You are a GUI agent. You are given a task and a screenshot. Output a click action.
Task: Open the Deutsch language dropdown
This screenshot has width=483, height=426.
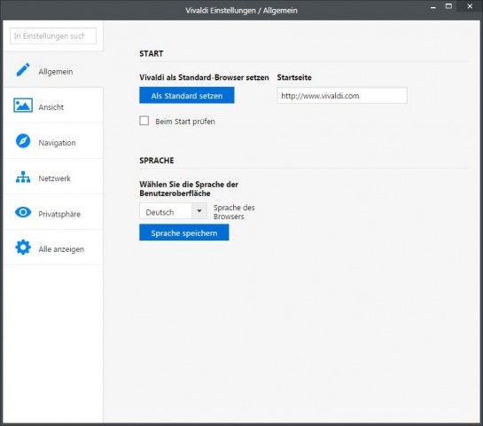pos(173,211)
